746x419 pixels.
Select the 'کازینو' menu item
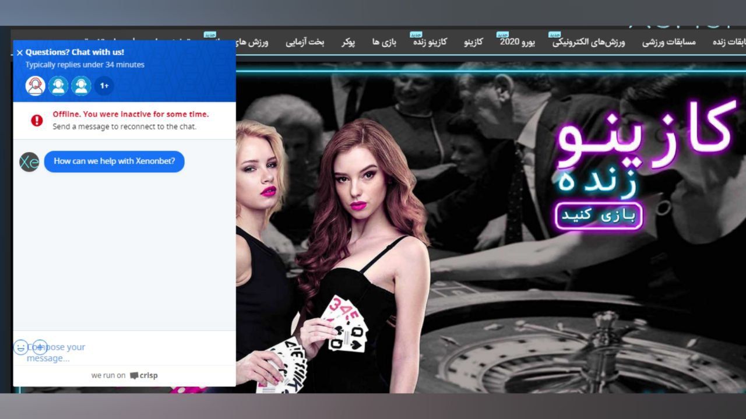point(473,43)
